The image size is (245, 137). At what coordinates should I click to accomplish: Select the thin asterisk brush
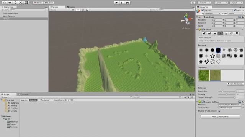coord(207,56)
